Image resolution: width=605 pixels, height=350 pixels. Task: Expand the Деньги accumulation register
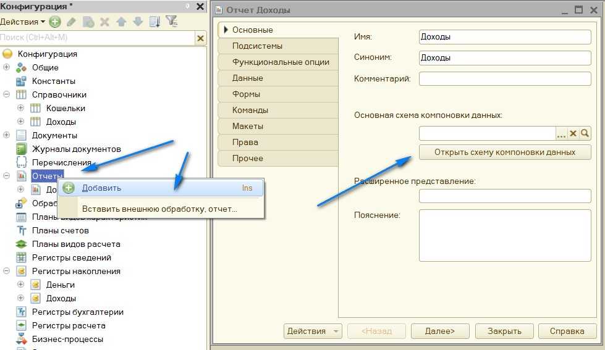(21, 285)
